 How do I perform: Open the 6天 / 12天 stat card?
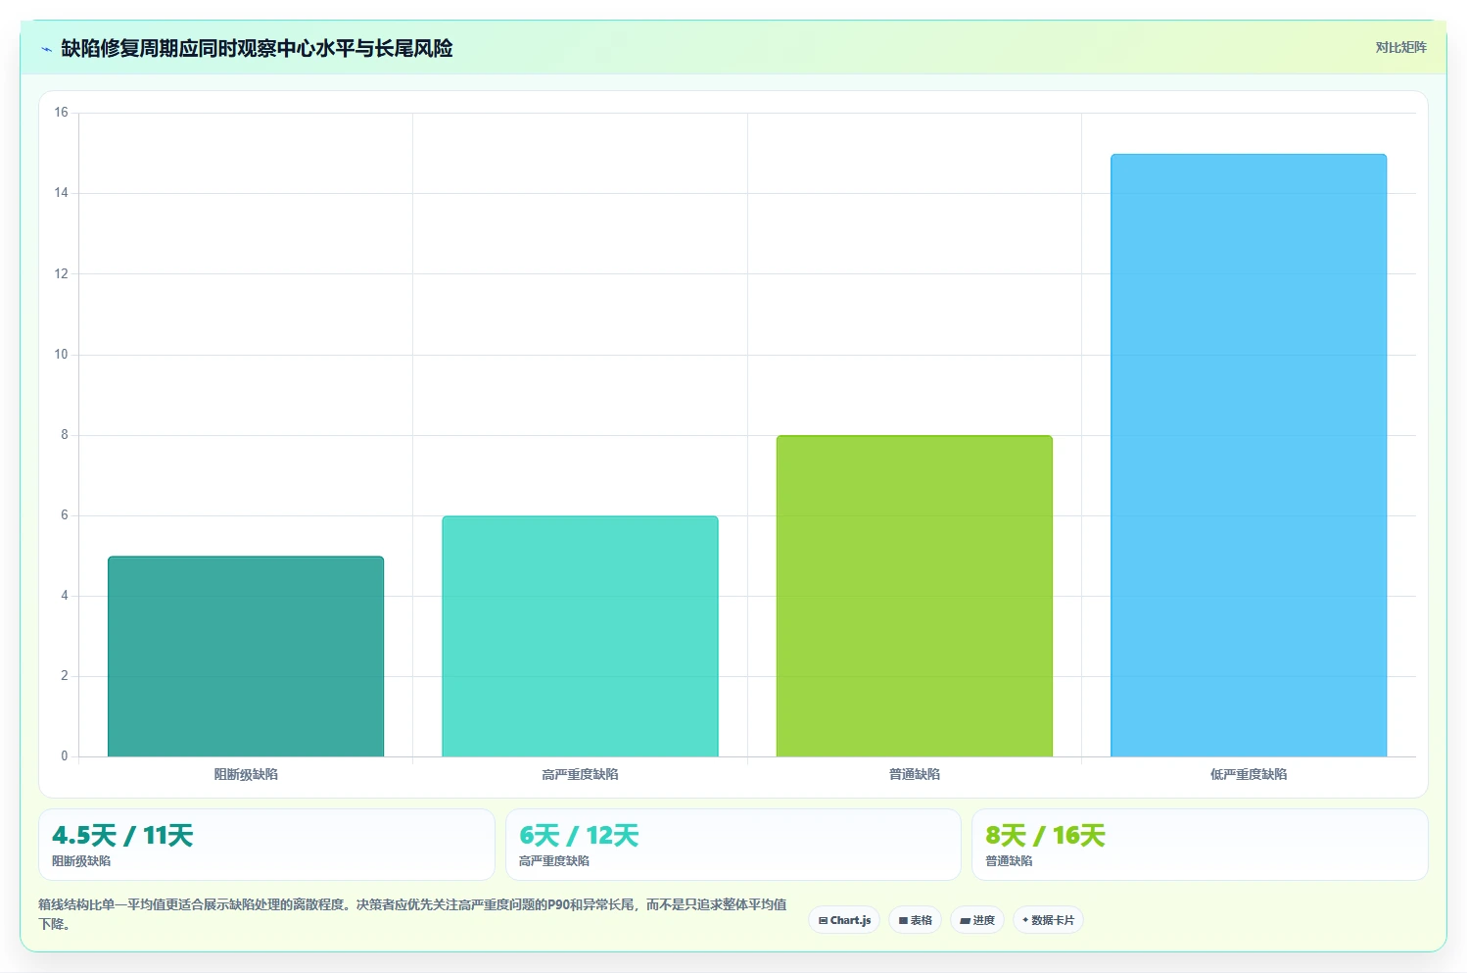pyautogui.click(x=733, y=845)
